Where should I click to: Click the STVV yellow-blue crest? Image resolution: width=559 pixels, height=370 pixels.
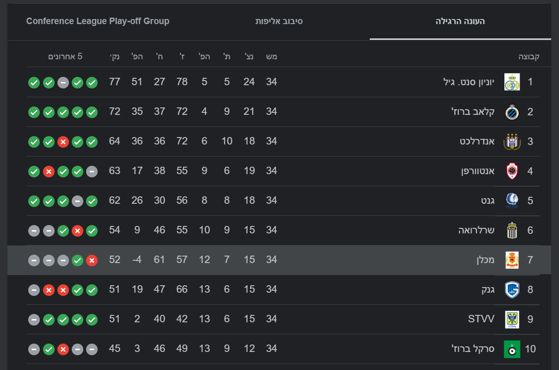tap(512, 319)
